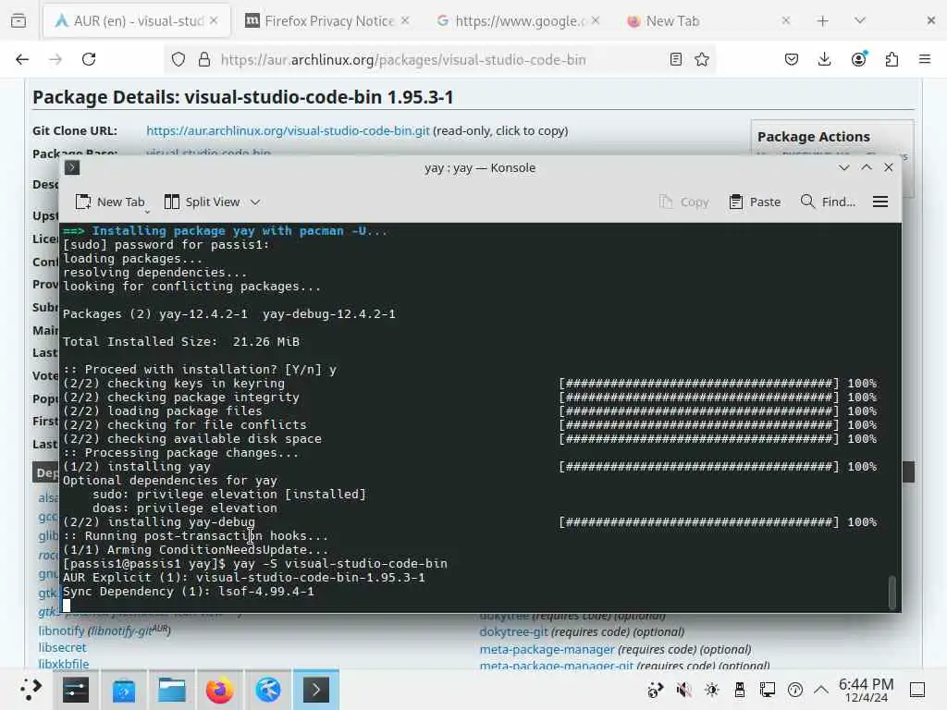Go back with Firefox back arrow

[x=22, y=59]
